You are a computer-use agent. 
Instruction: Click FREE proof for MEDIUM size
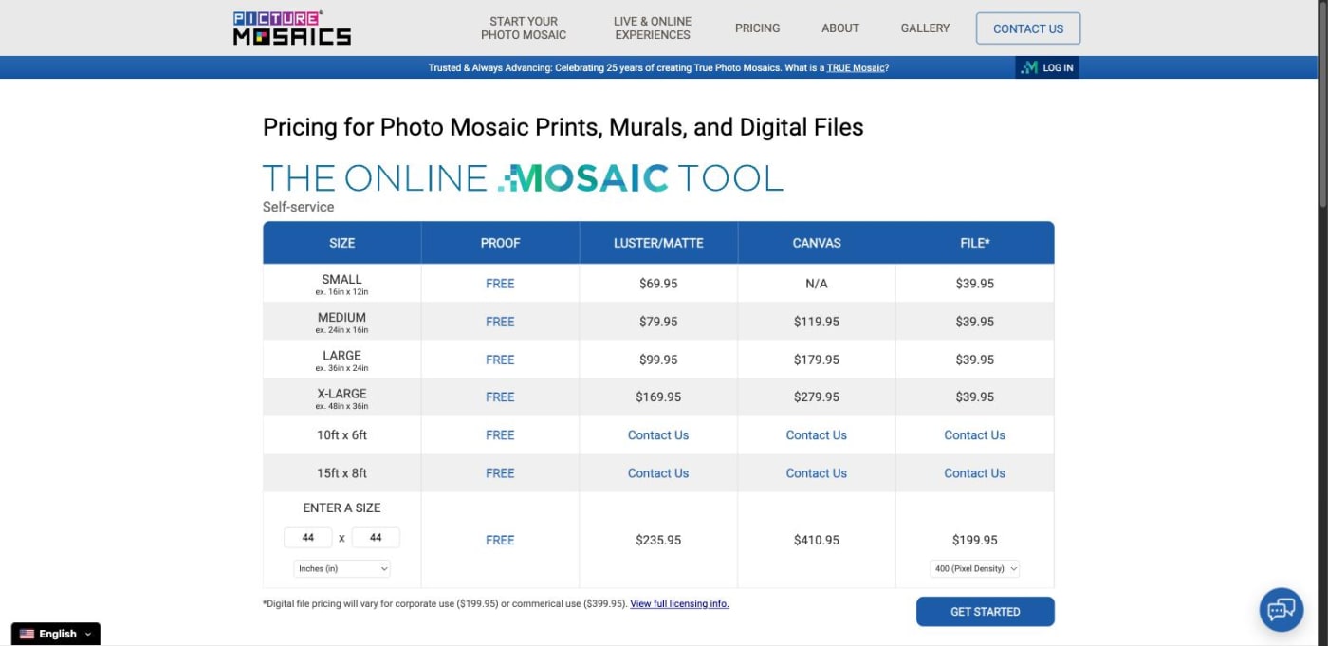click(500, 322)
